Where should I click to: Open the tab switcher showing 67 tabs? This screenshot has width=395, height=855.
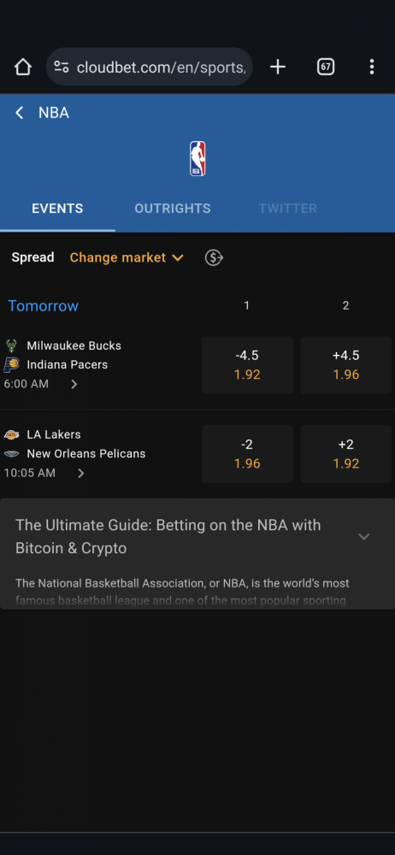click(x=326, y=67)
